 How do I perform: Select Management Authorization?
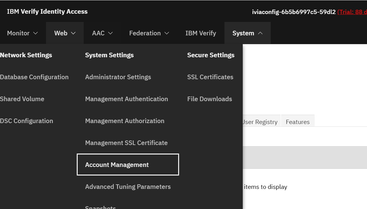point(125,121)
